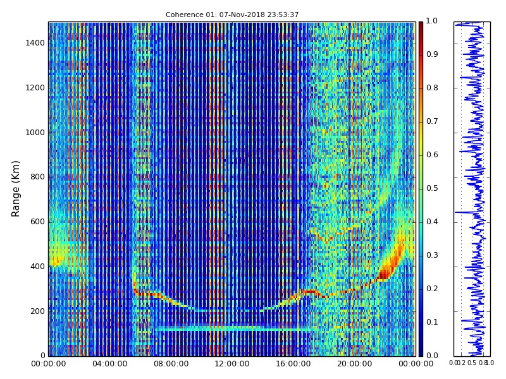Click the 1.0 tick label under profile panel
The height and width of the screenshot is (379, 506).
click(x=490, y=363)
